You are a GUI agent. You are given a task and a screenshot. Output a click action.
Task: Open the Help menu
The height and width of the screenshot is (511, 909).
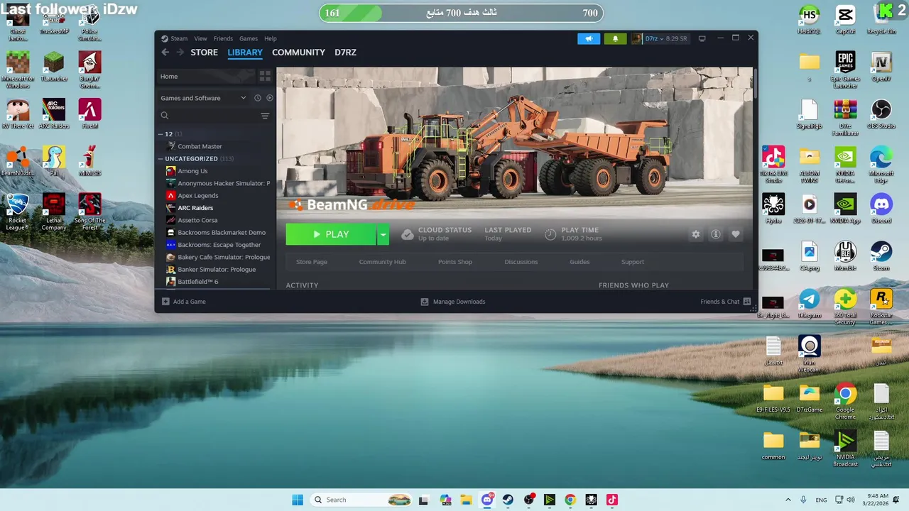pos(271,38)
